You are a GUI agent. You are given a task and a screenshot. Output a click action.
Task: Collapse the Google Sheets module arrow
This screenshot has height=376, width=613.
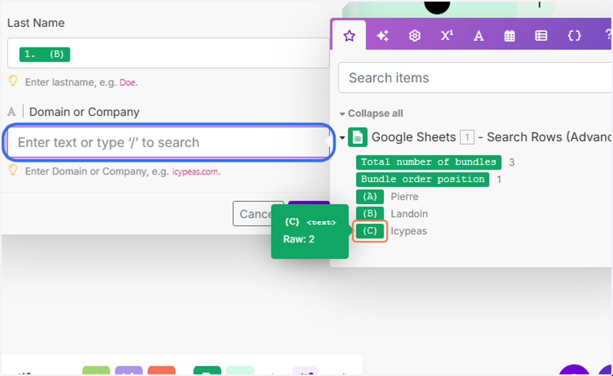[x=342, y=137]
